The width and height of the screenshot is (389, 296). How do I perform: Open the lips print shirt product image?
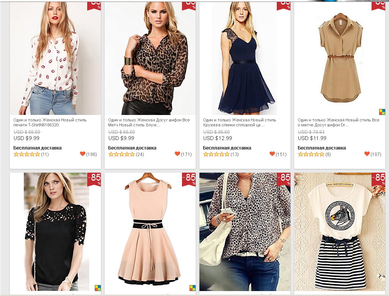tap(55, 58)
